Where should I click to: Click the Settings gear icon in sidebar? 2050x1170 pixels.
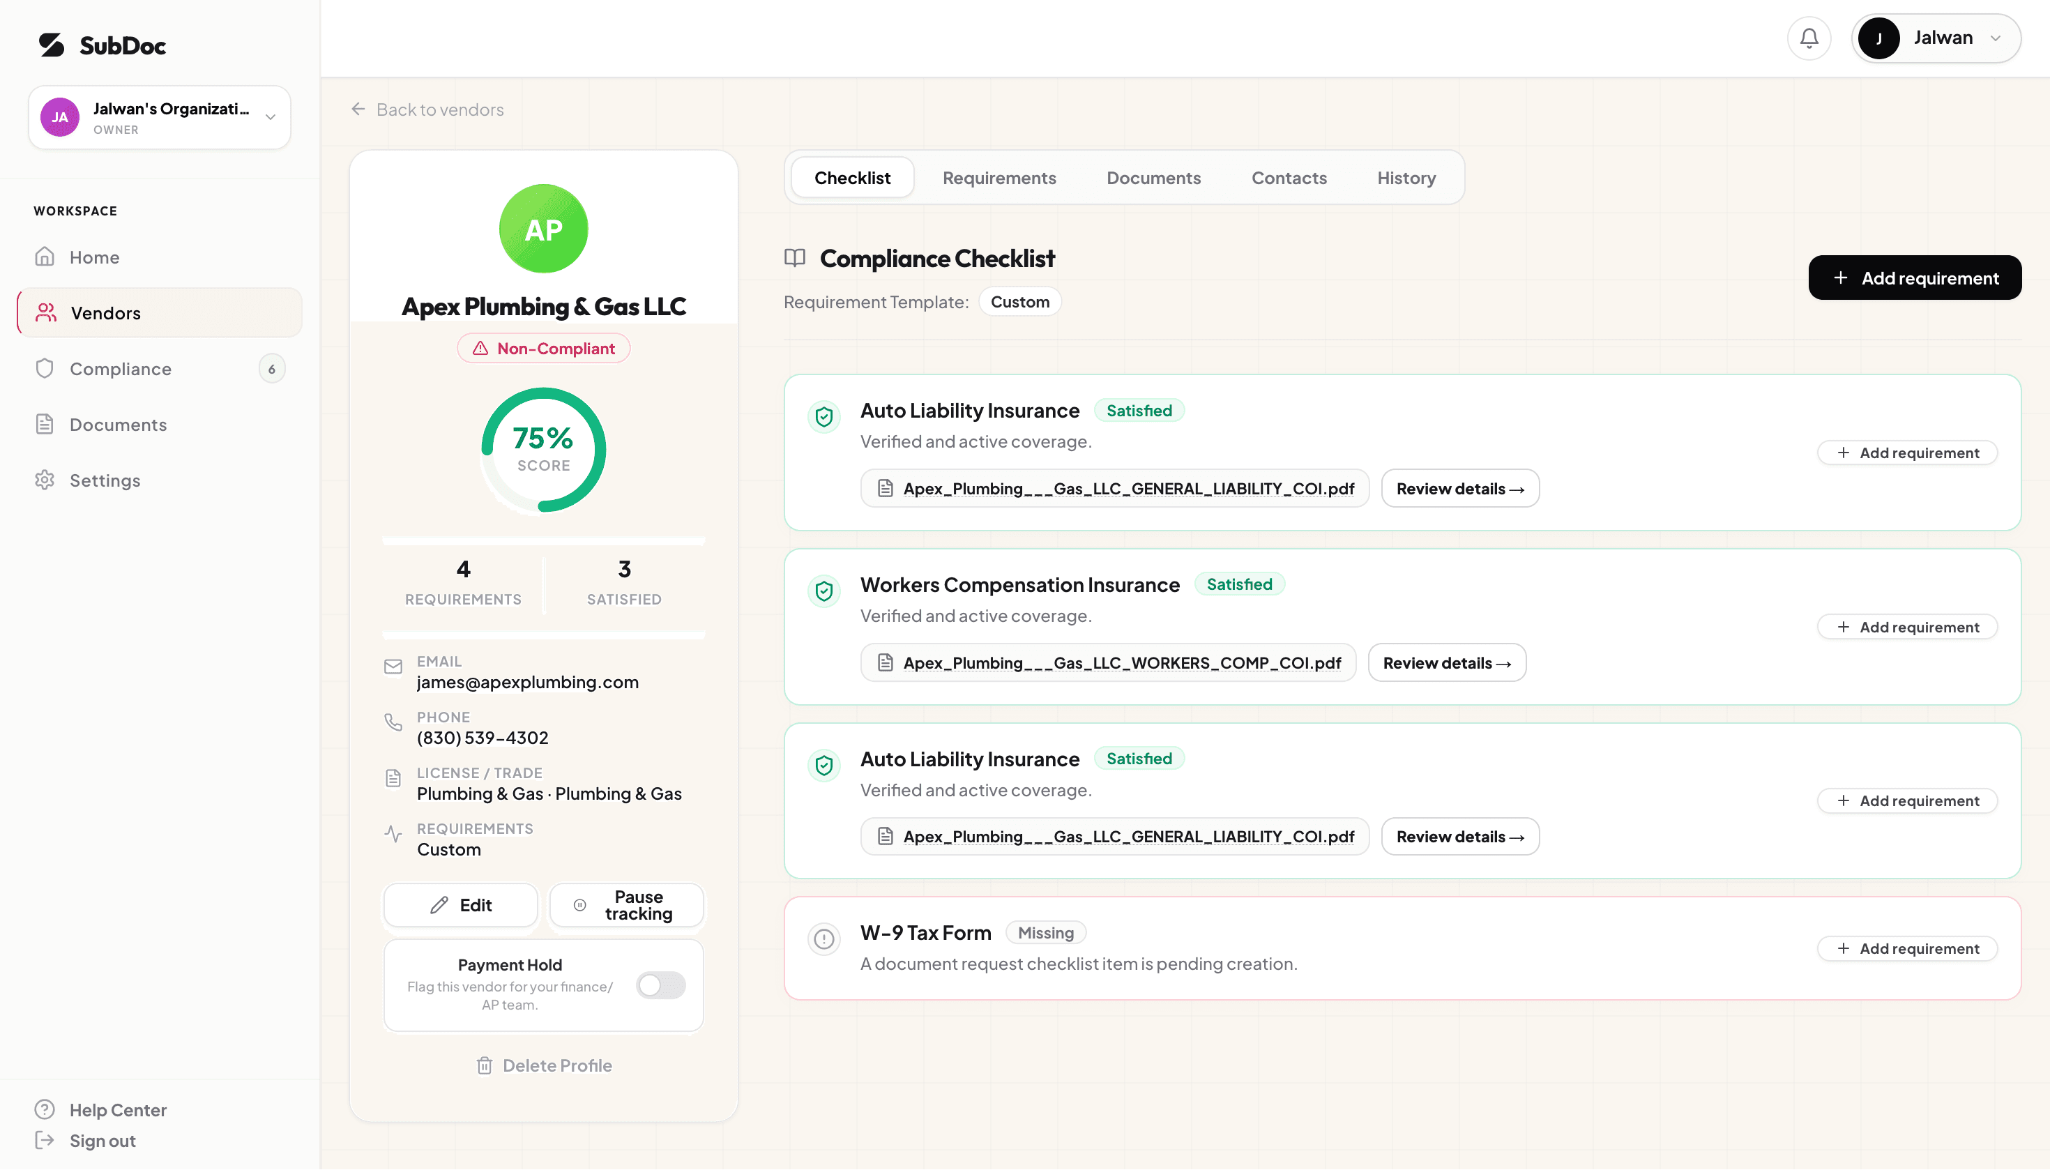[45, 480]
